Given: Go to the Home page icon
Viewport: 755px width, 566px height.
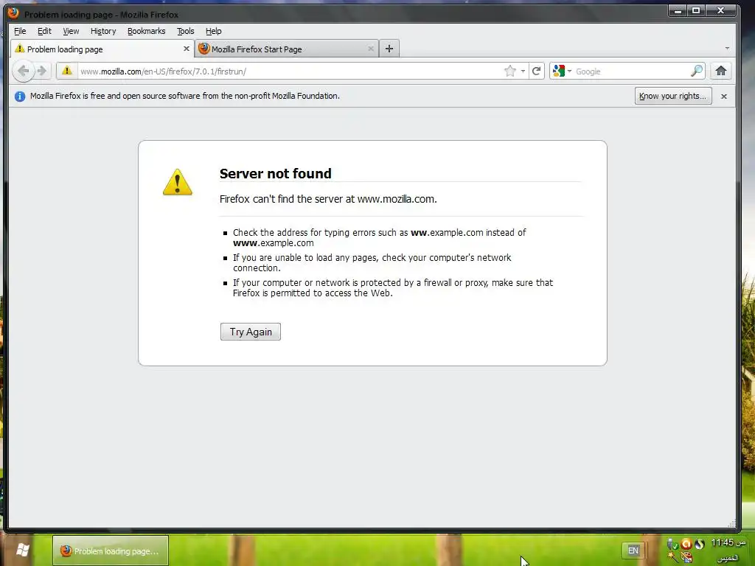Looking at the screenshot, I should point(721,71).
